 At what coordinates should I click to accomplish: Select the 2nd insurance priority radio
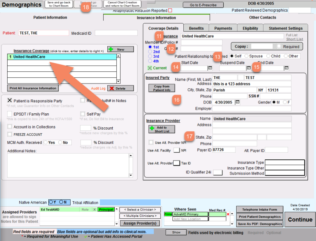(150, 52)
